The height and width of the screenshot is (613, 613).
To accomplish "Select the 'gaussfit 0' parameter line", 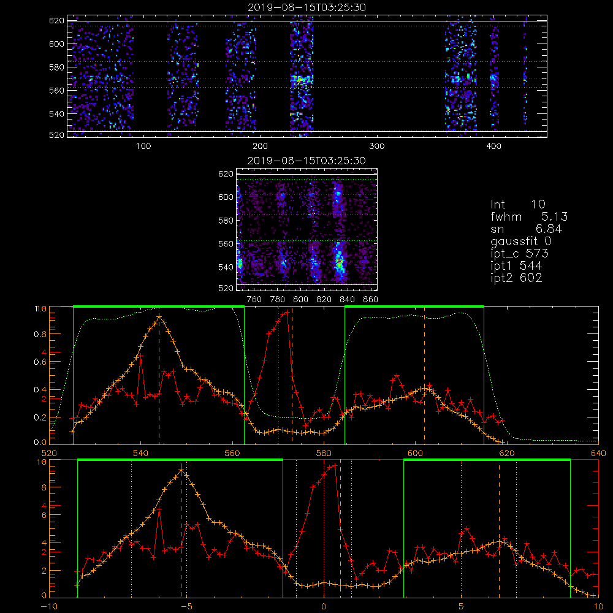I will [521, 242].
